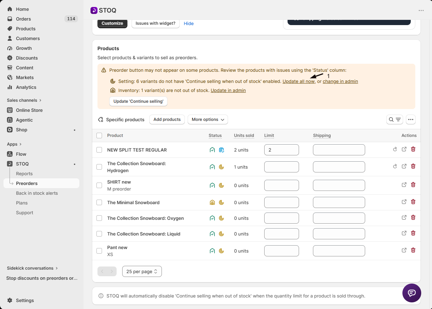Click the Agentic channel icon

(x=10, y=120)
